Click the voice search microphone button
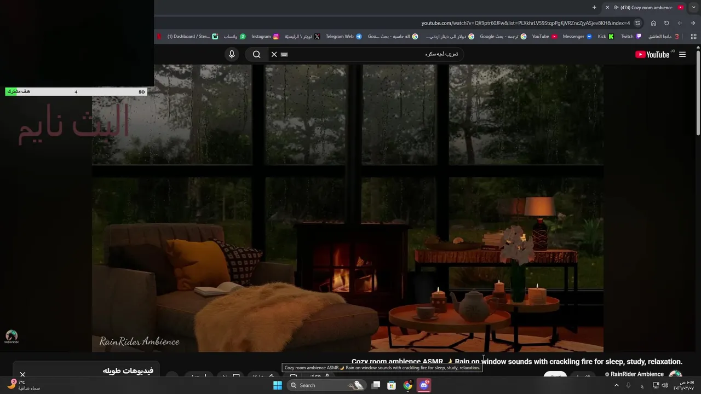 pyautogui.click(x=232, y=54)
